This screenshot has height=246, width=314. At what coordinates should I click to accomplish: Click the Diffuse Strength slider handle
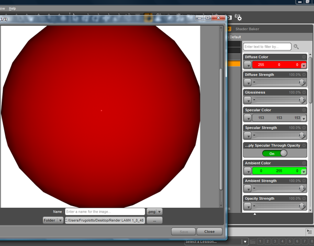pyautogui.click(x=302, y=82)
